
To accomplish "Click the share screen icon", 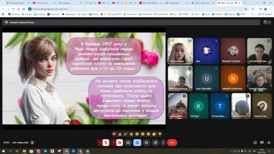I will coord(128,142).
